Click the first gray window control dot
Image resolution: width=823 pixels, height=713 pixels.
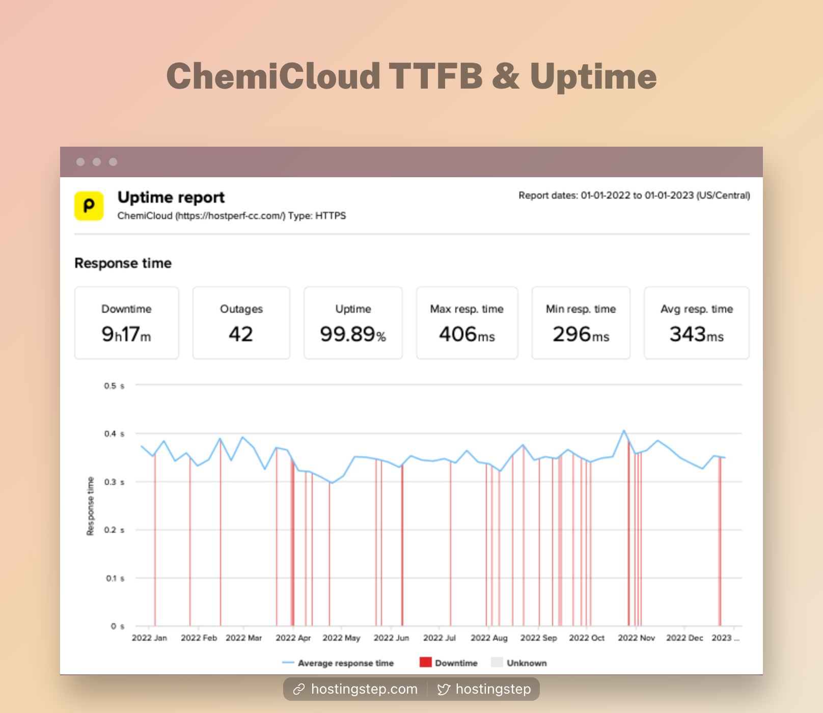click(x=80, y=162)
